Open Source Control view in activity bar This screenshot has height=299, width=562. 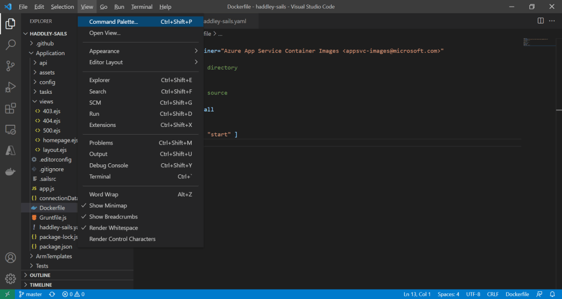pyautogui.click(x=10, y=66)
